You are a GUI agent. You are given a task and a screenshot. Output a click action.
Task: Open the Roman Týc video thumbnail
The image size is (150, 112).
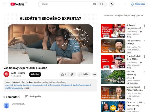click(x=113, y=46)
